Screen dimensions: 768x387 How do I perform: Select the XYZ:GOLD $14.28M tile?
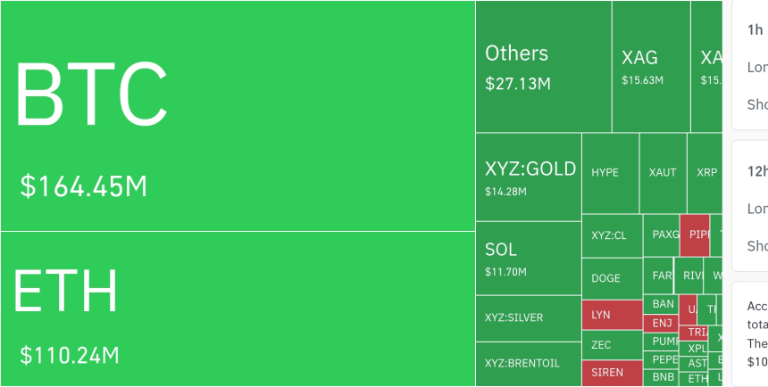pos(529,177)
